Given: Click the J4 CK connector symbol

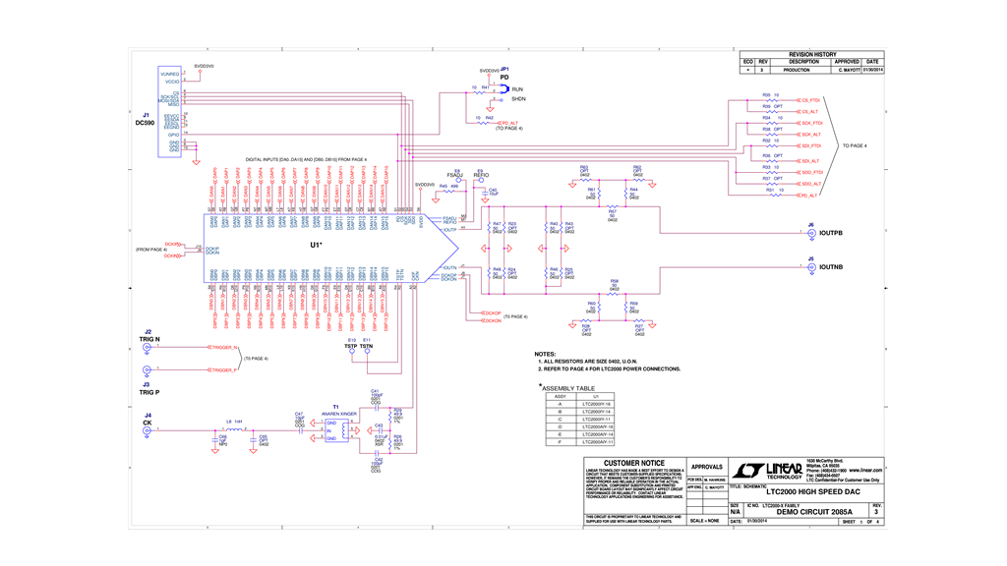Looking at the screenshot, I should tap(148, 430).
